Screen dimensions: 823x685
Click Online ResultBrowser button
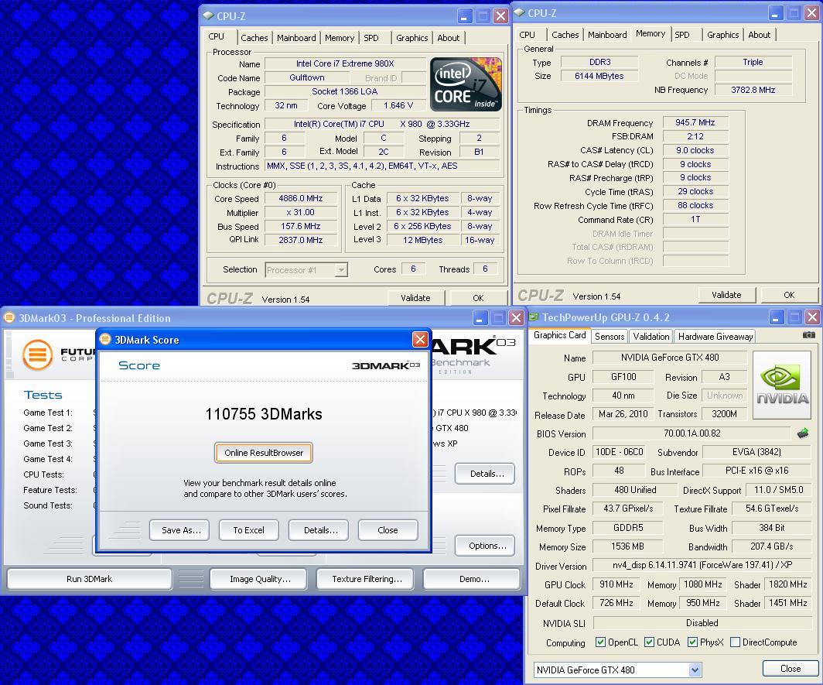(x=264, y=453)
